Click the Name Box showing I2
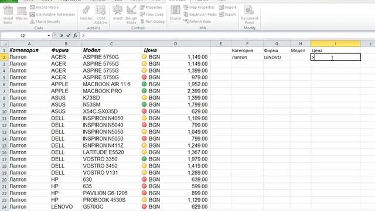 coord(23,36)
